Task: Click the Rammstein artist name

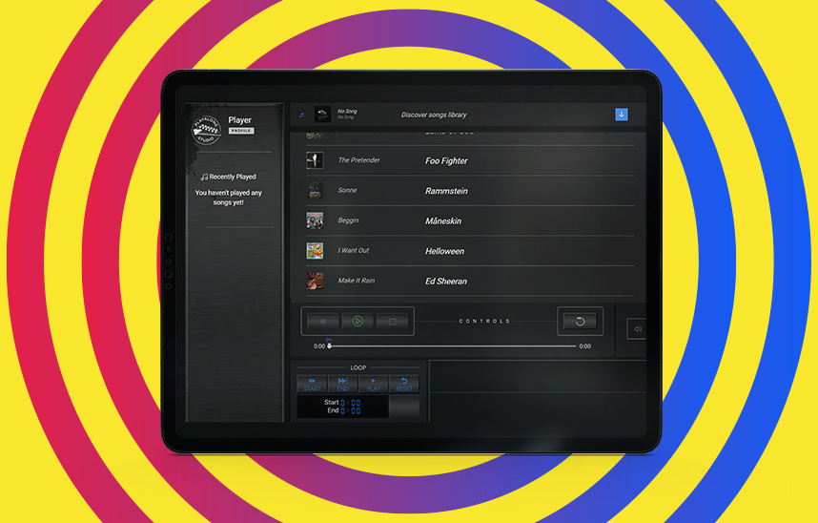Action: click(446, 191)
